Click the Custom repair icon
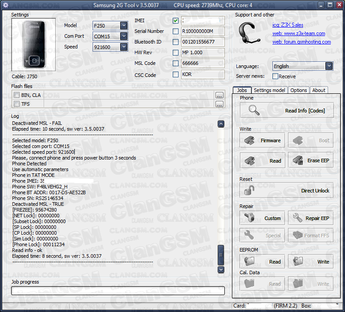The image size is (345, 312). point(249,218)
